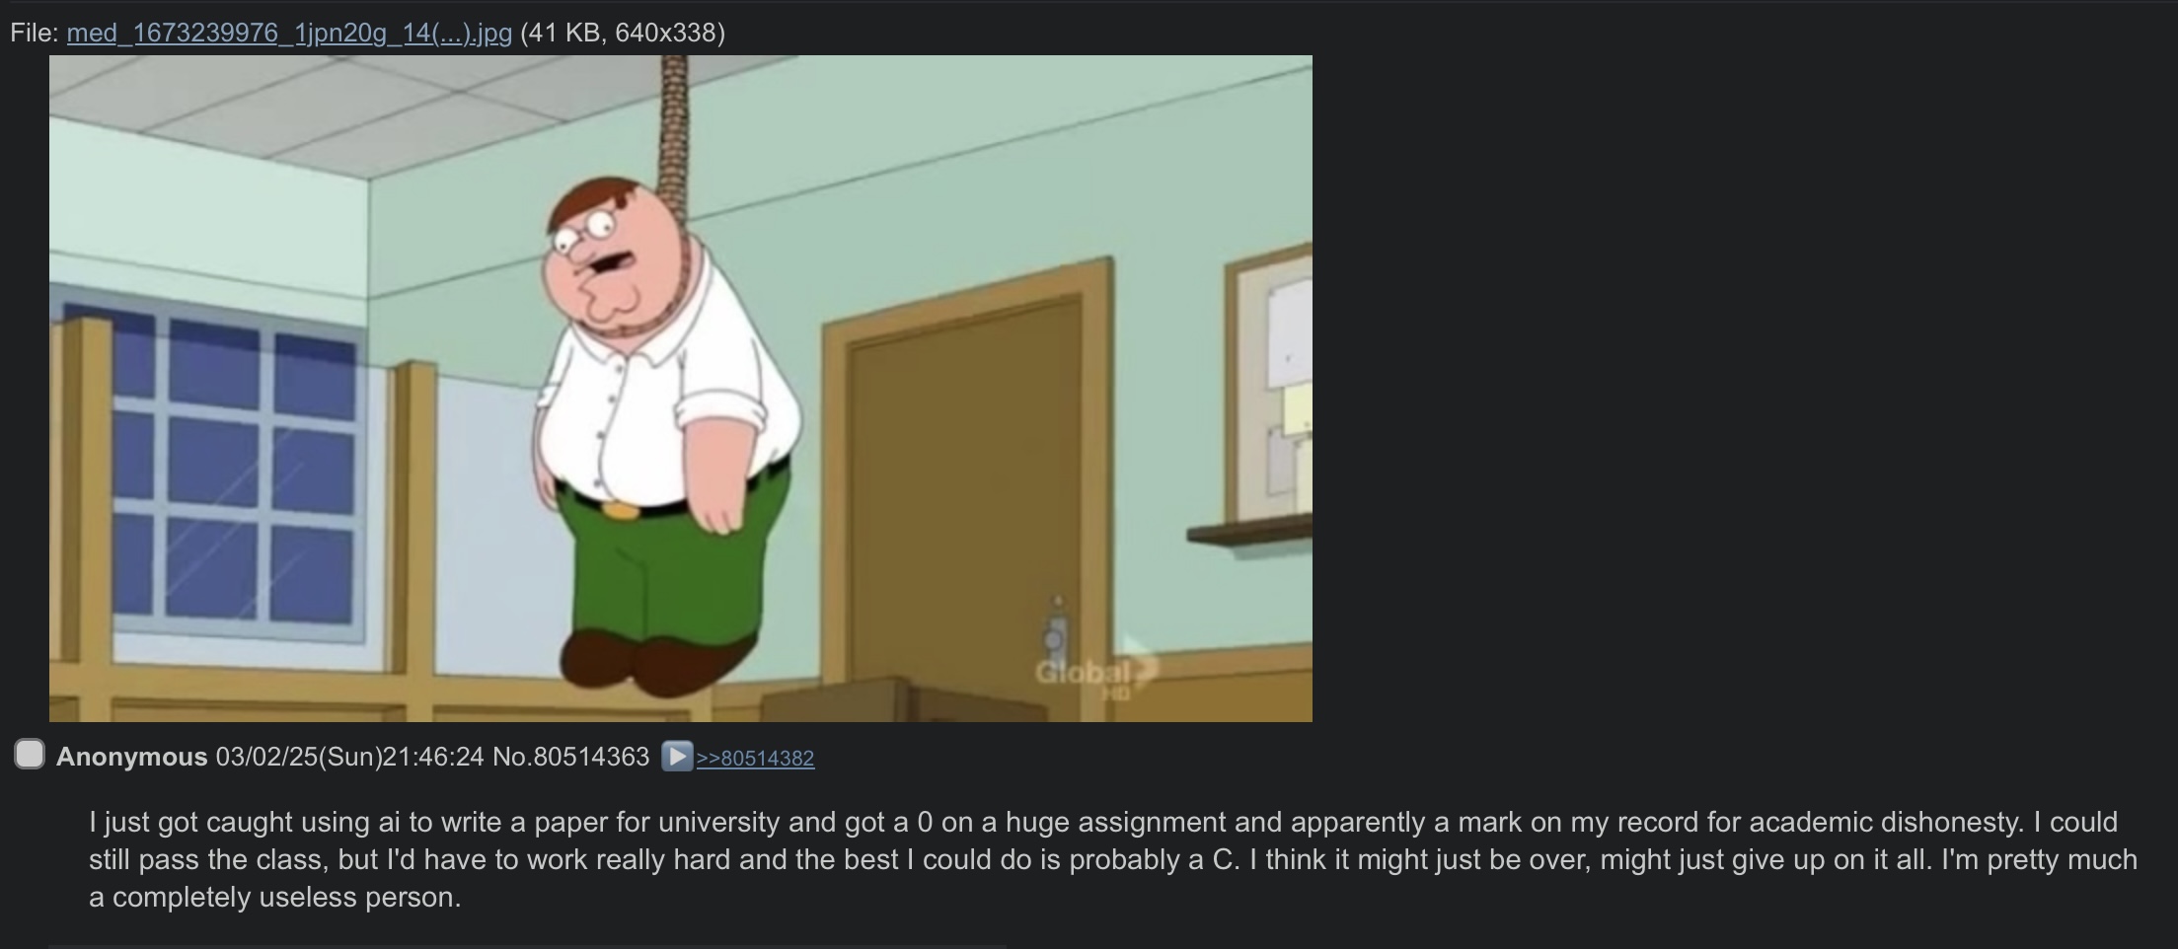This screenshot has height=949, width=2178.
Task: Follow the >>80514382 backlink
Action: [755, 758]
